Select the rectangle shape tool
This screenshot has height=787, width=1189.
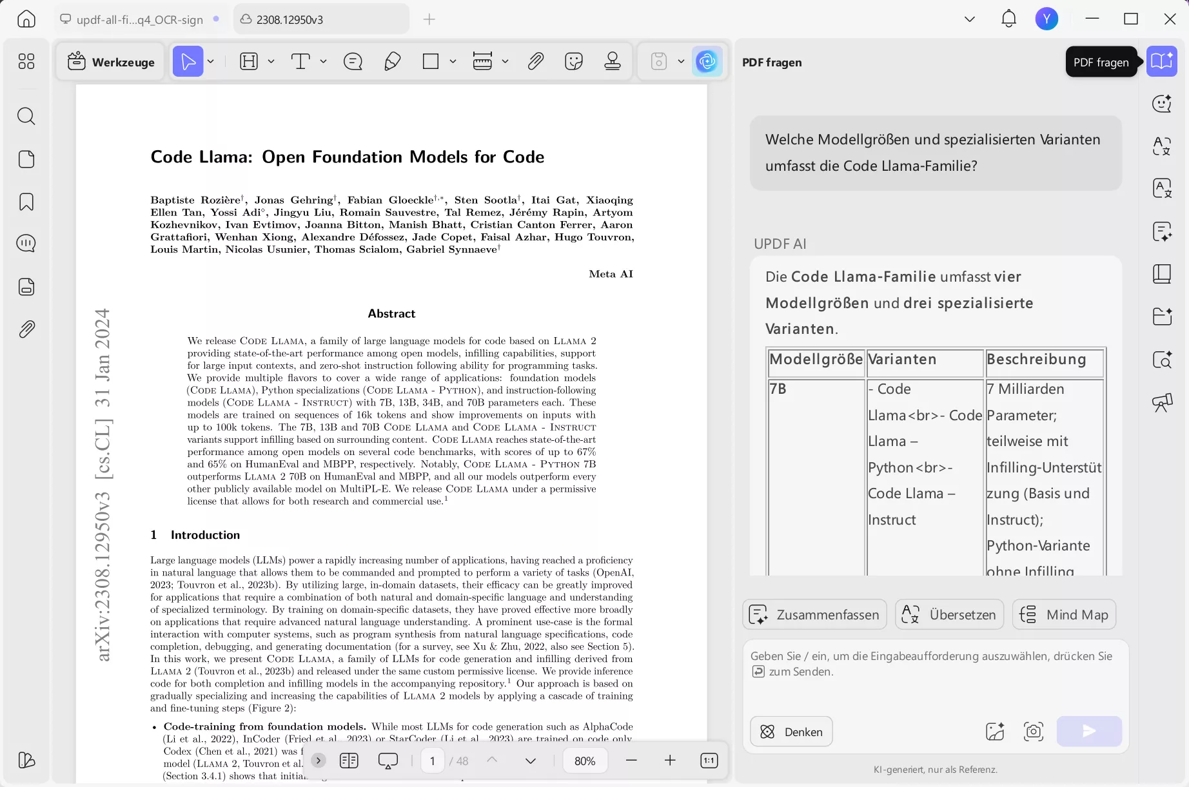[431, 61]
